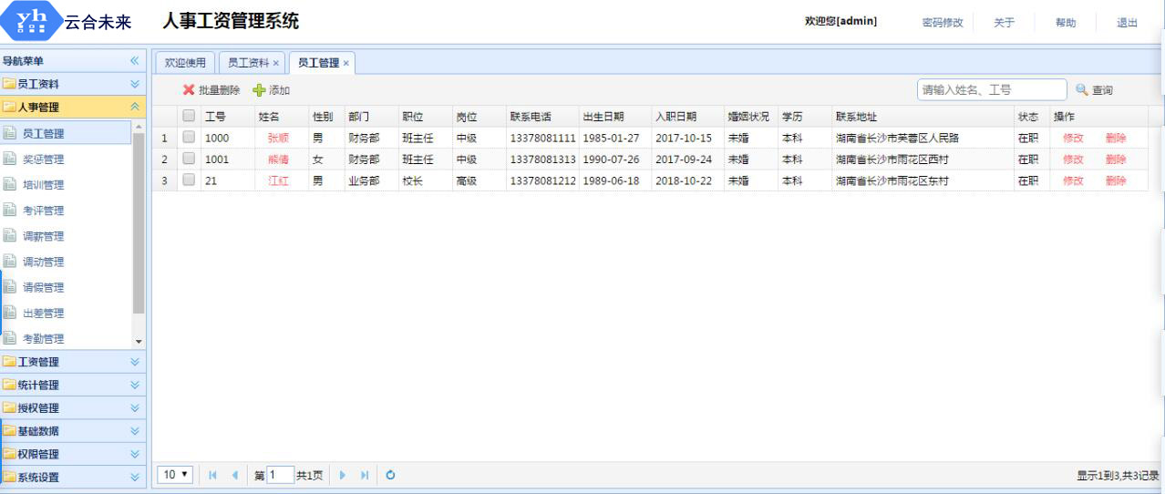Click the magnifier search query icon

1082,90
